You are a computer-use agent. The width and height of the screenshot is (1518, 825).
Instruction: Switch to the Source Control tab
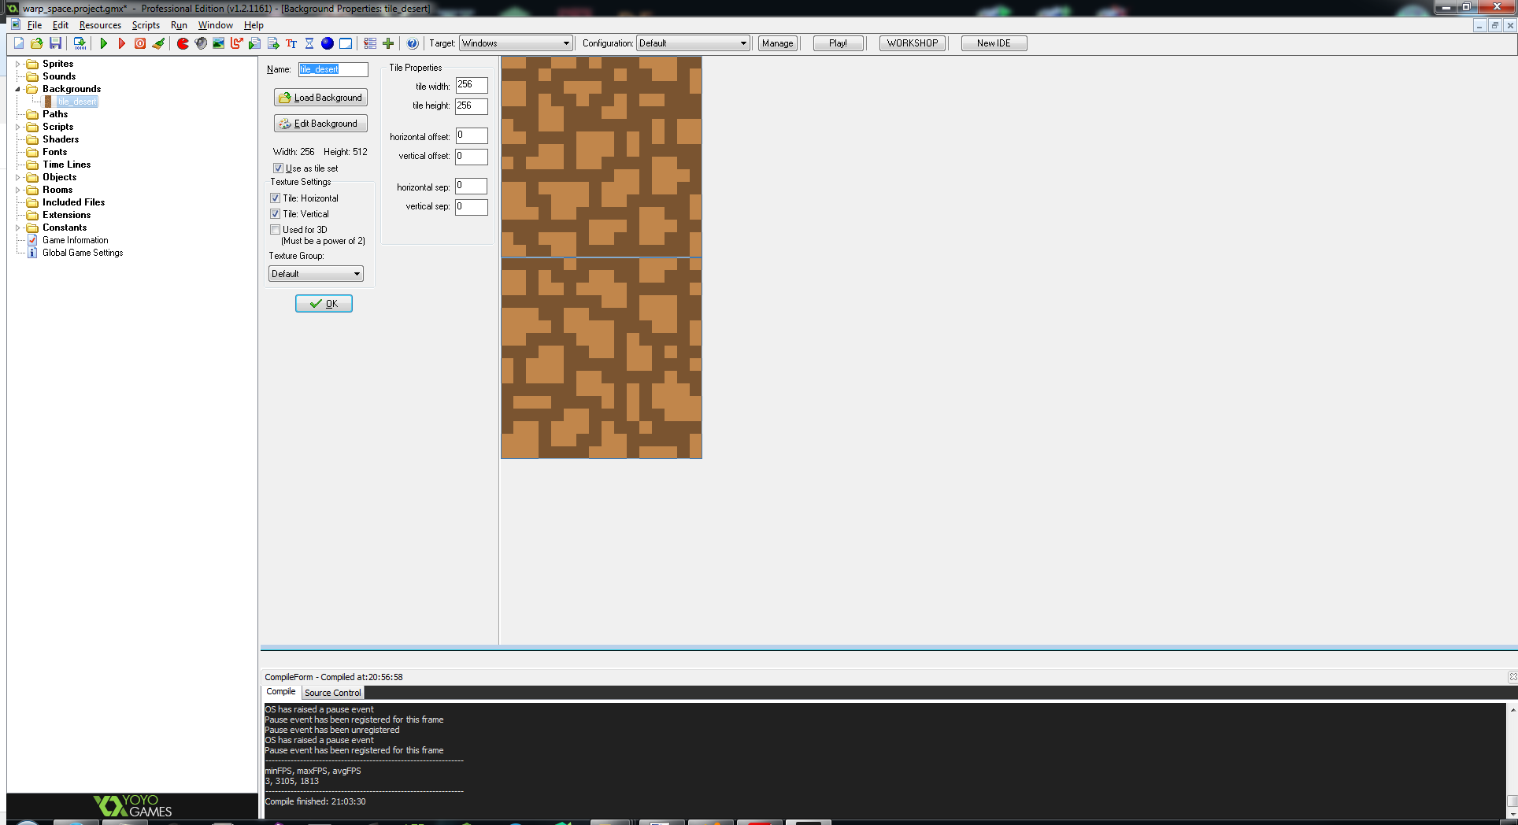pyautogui.click(x=332, y=693)
